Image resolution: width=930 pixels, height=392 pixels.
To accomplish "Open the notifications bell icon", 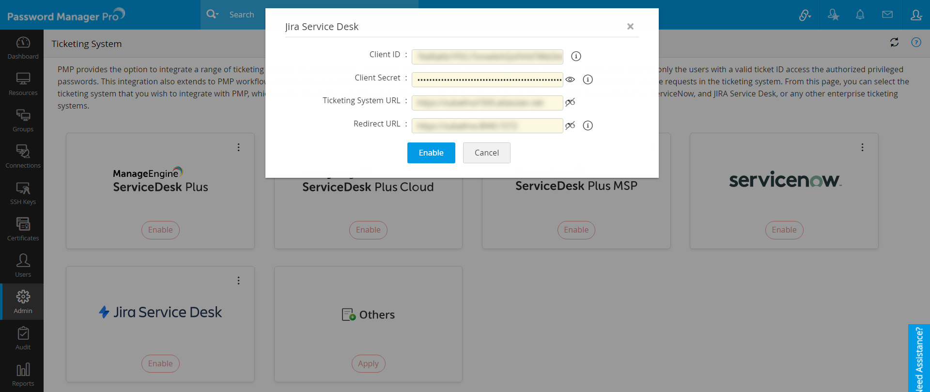I will pyautogui.click(x=860, y=15).
